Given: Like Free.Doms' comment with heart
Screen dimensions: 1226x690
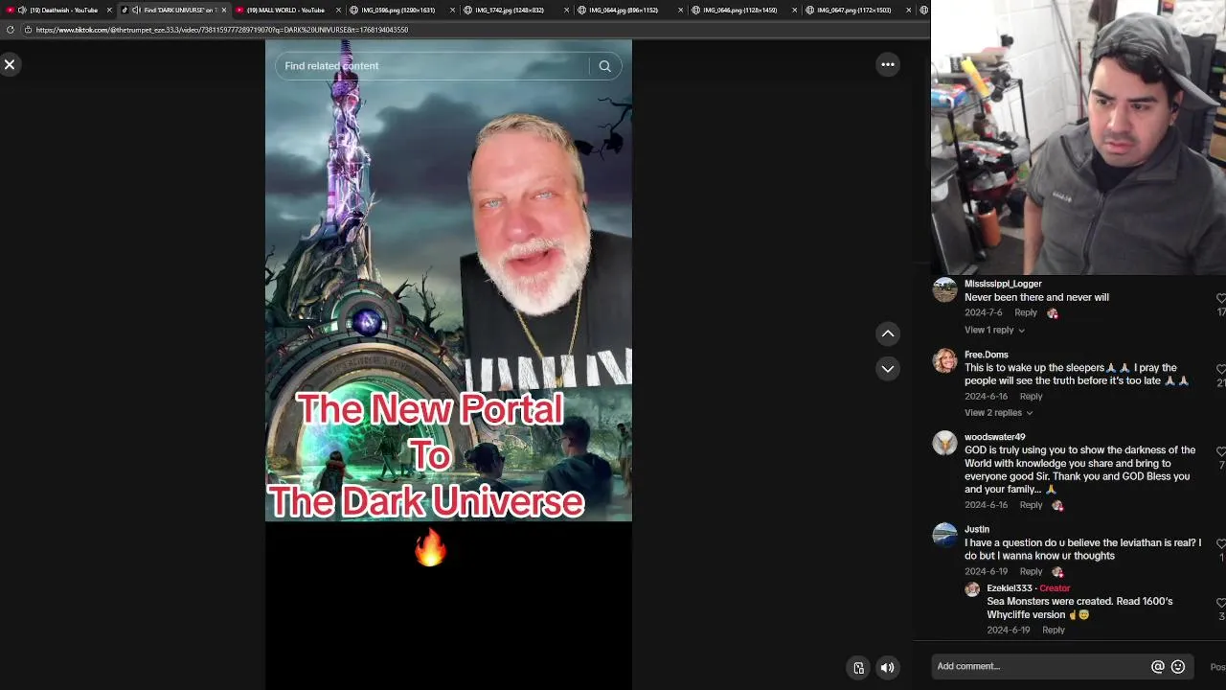Looking at the screenshot, I should click(x=1221, y=369).
